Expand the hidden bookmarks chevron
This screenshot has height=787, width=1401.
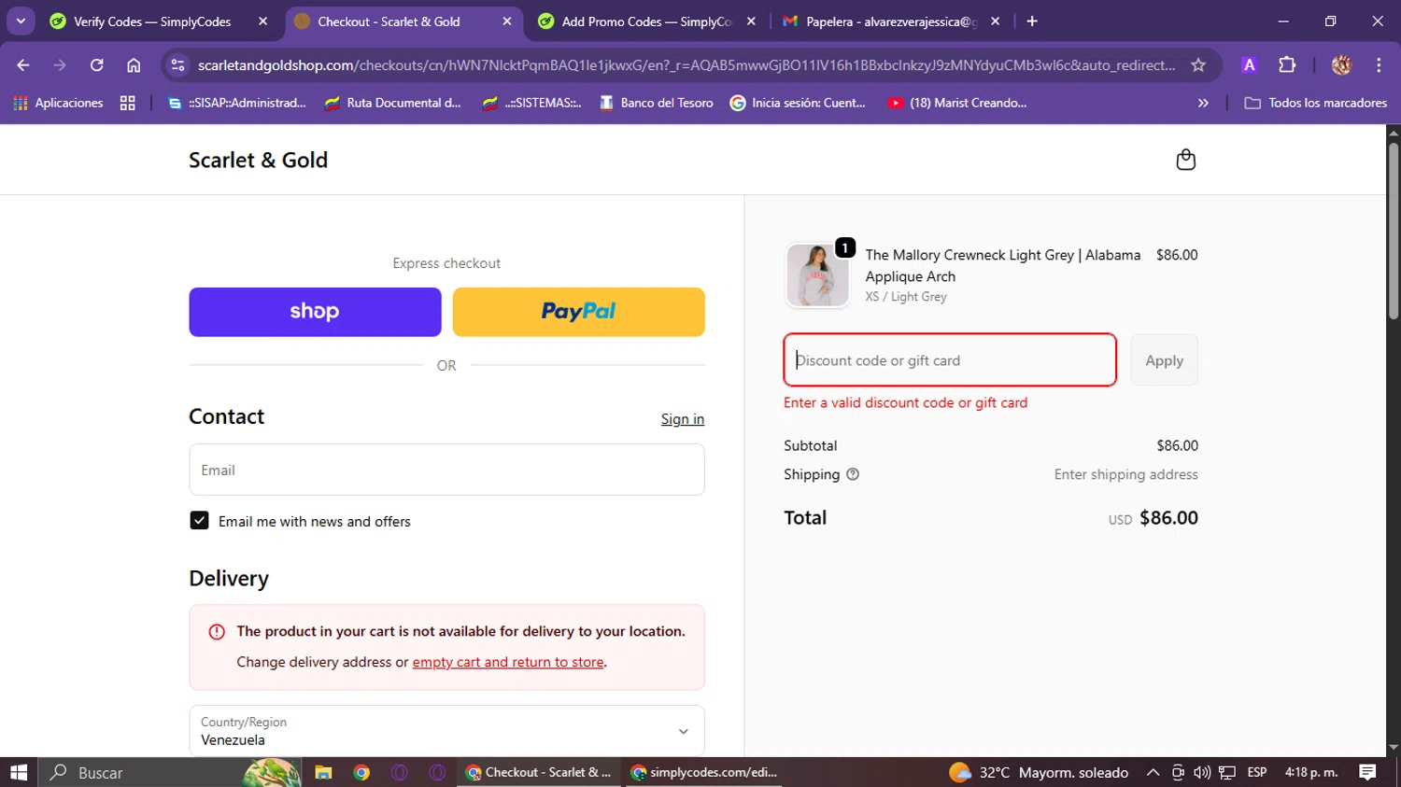pyautogui.click(x=1203, y=103)
